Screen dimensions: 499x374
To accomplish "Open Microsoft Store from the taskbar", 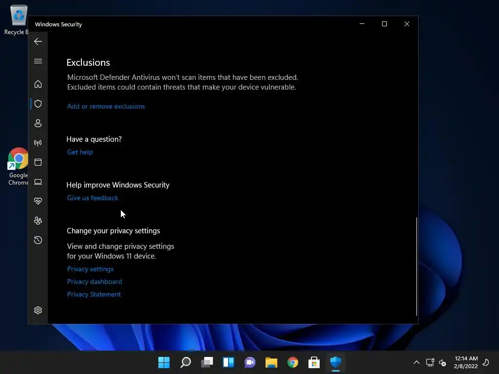I will click(x=314, y=362).
